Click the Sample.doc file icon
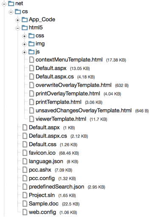Image resolution: width=157 pixels, height=217 pixels. (25, 204)
